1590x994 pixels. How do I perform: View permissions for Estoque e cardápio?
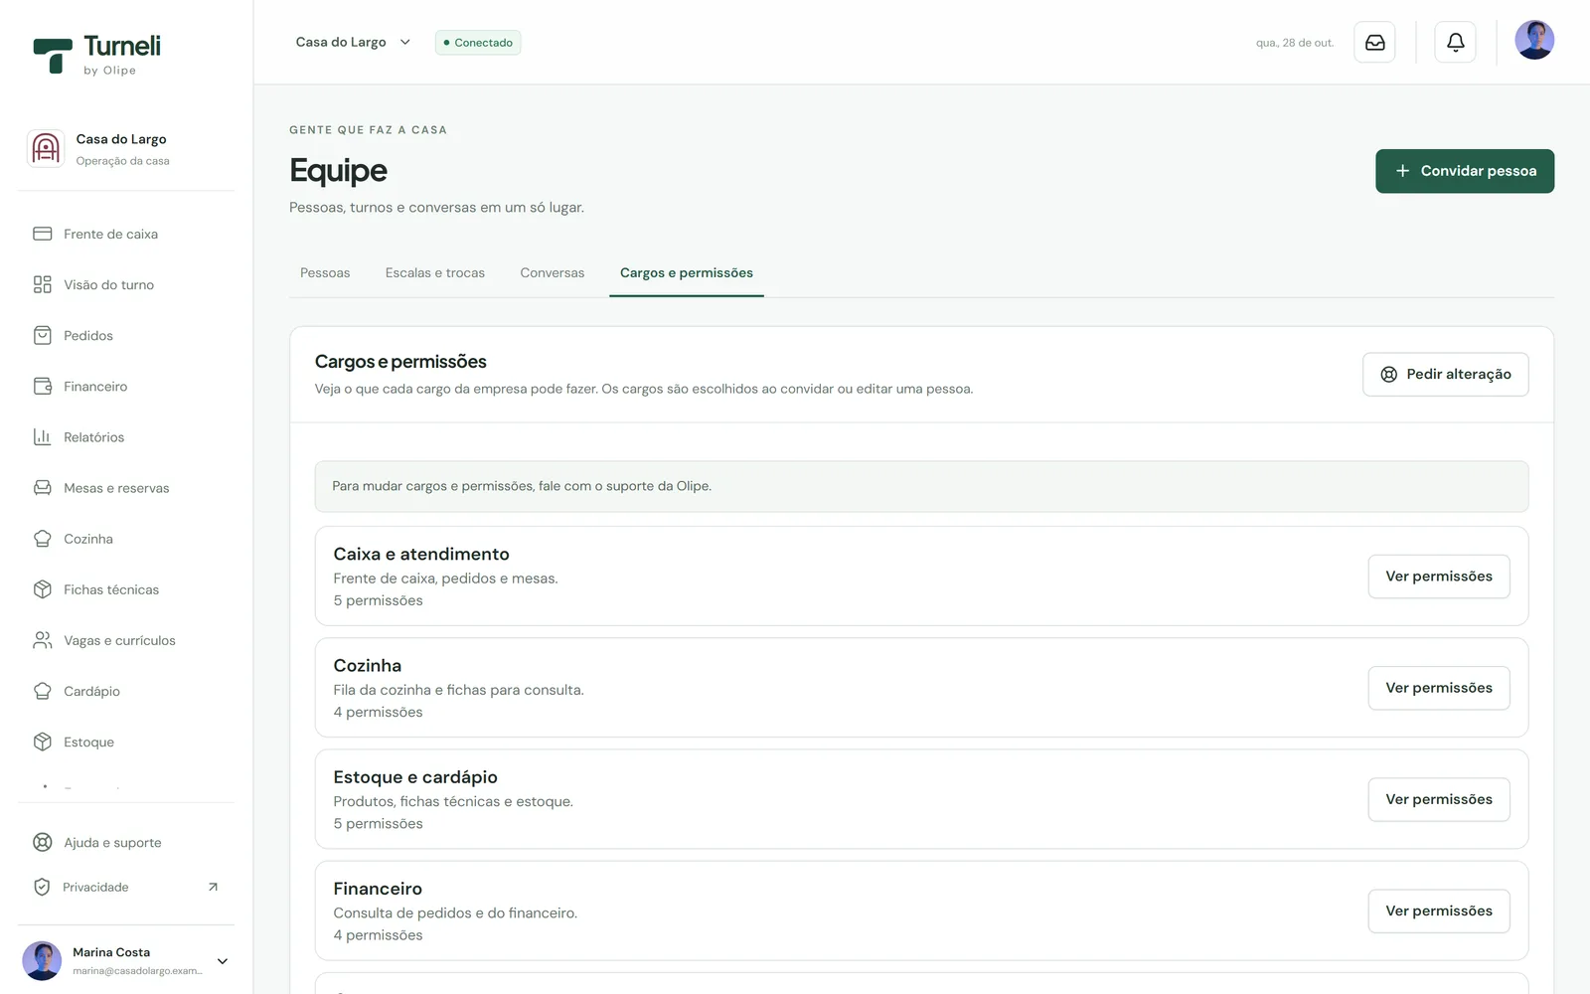[1439, 799]
